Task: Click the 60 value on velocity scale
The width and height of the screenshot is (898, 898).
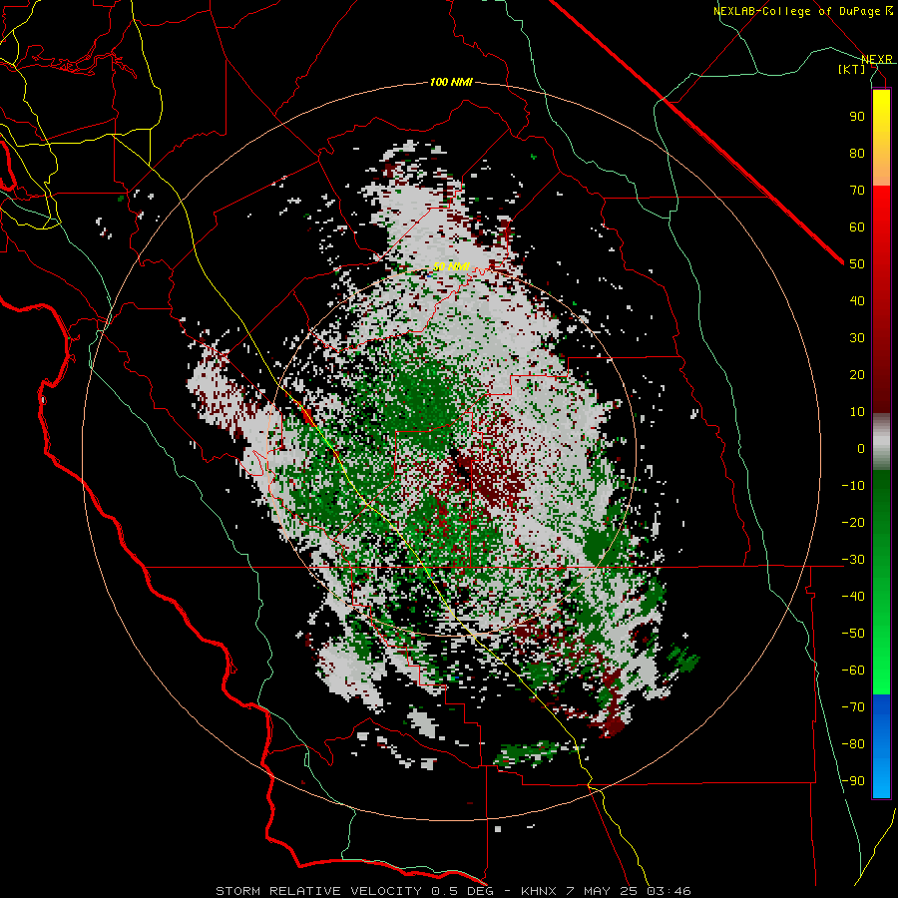Action: [857, 226]
